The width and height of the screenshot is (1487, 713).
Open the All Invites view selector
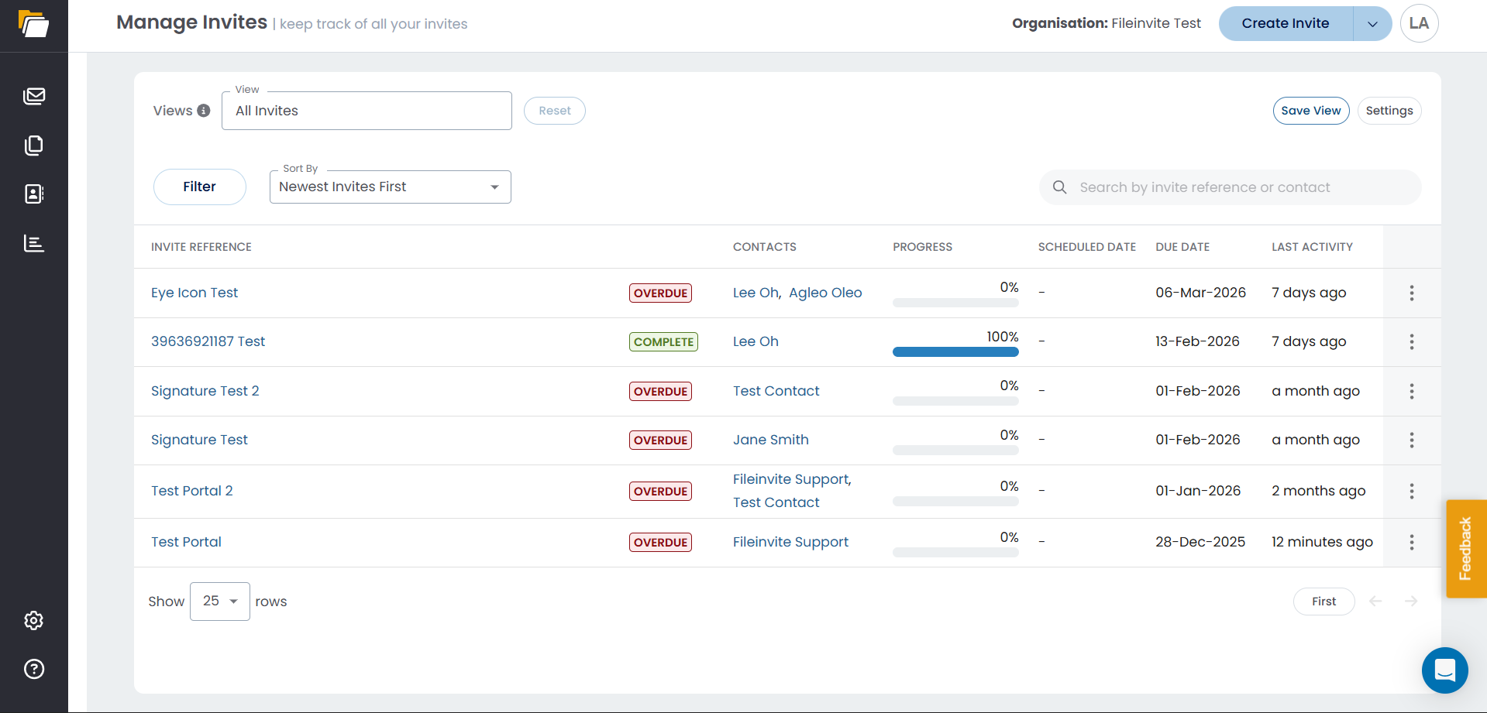(x=366, y=111)
